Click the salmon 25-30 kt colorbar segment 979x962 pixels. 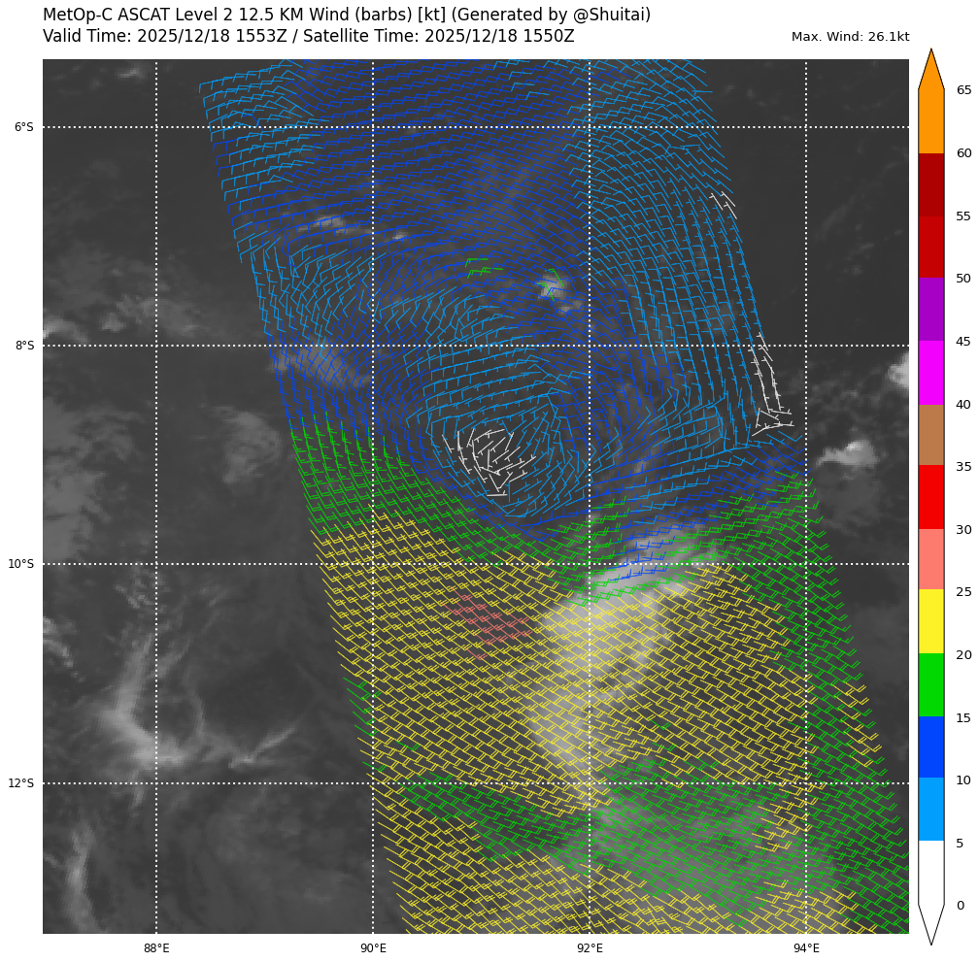click(x=930, y=559)
